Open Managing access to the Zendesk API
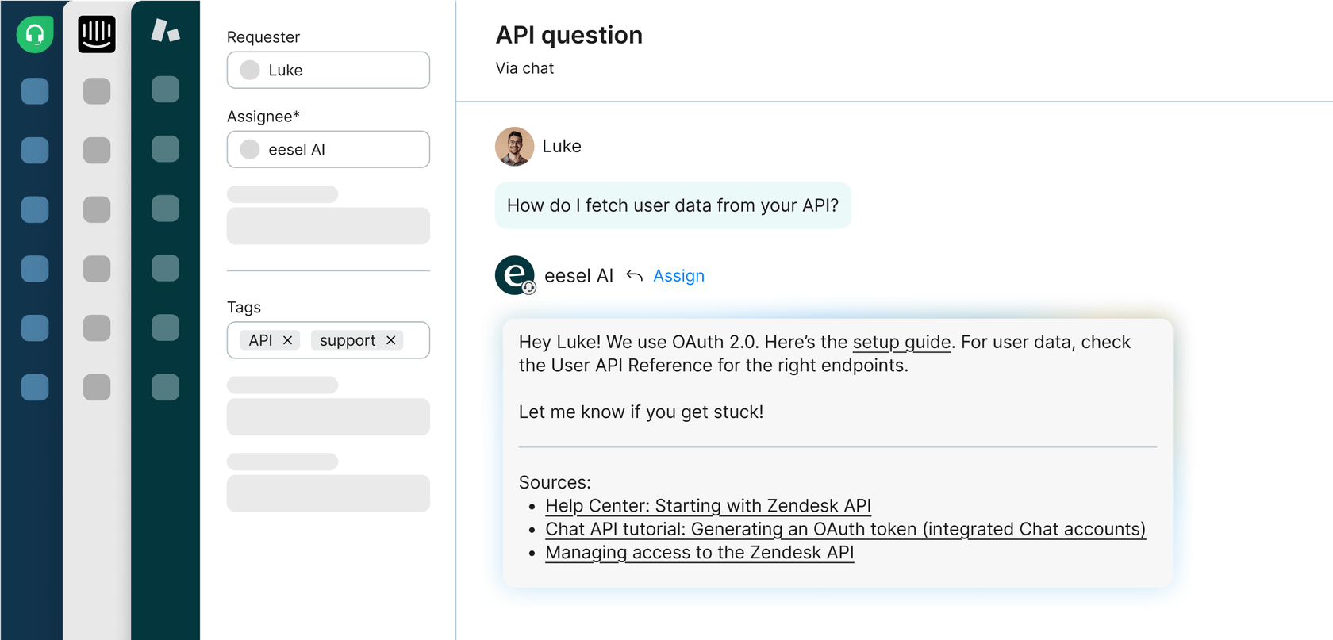This screenshot has height=640, width=1333. pos(699,553)
